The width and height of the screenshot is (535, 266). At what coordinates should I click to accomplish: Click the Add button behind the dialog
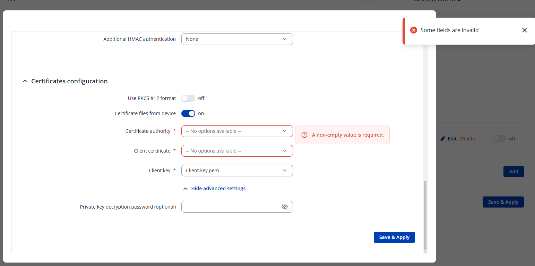(x=513, y=172)
